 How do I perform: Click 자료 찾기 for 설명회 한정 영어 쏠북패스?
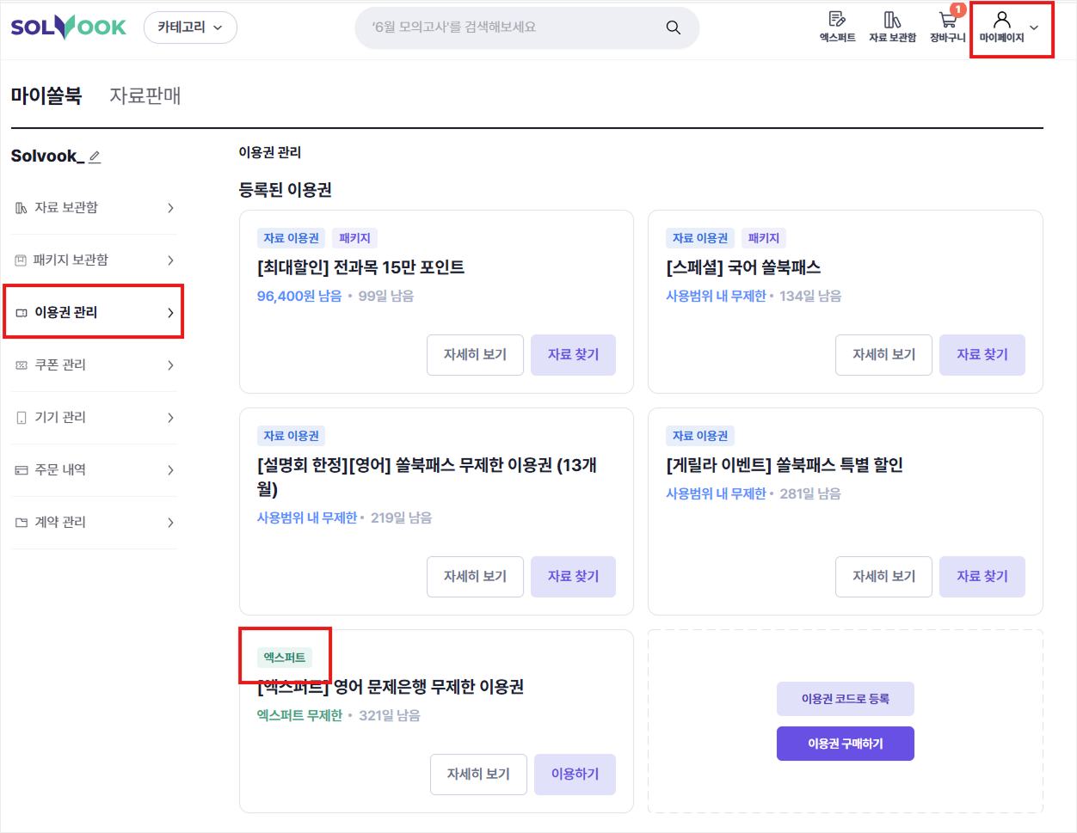573,577
